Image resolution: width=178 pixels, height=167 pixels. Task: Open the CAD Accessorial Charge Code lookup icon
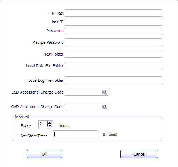(104, 107)
